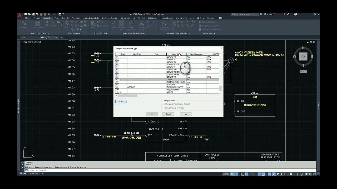Click the MODEL space button in status bar
Viewport: 337px width, 189px height.
[x=226, y=174]
